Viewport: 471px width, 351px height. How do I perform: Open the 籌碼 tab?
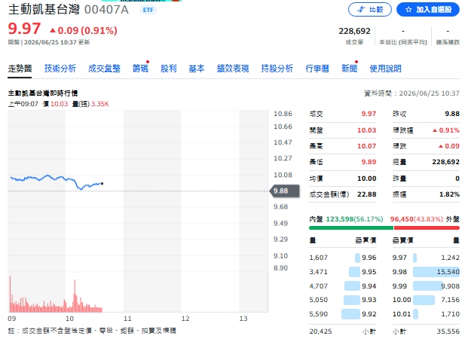pyautogui.click(x=140, y=69)
